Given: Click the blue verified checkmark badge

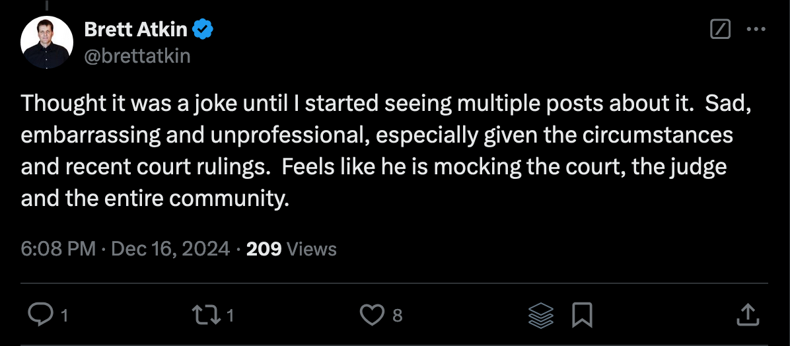Looking at the screenshot, I should tap(202, 29).
